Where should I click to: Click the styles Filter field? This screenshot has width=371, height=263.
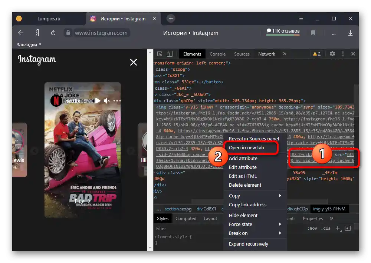coord(189,229)
